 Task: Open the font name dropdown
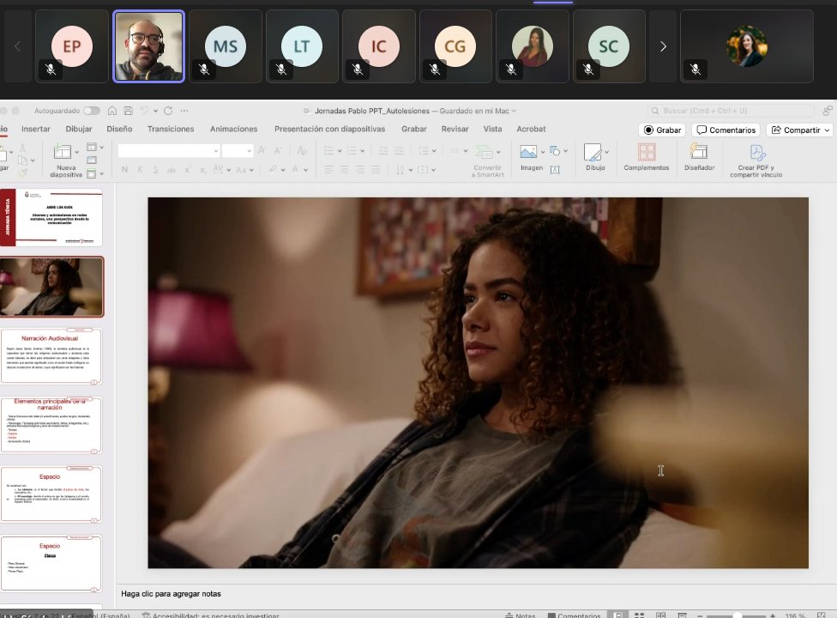pos(215,151)
